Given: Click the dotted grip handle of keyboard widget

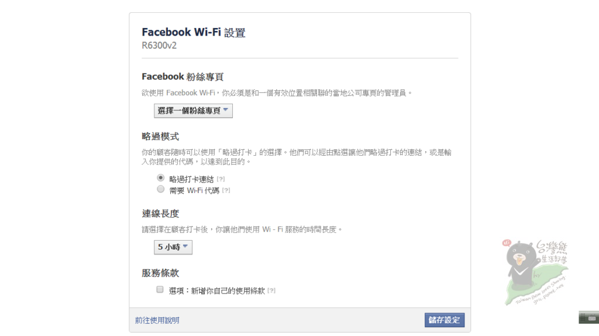Looking at the screenshot, I should pos(583,317).
